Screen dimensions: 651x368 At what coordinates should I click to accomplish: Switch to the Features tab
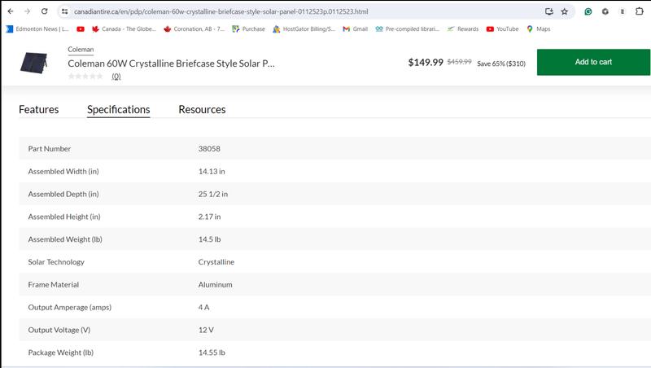[38, 109]
